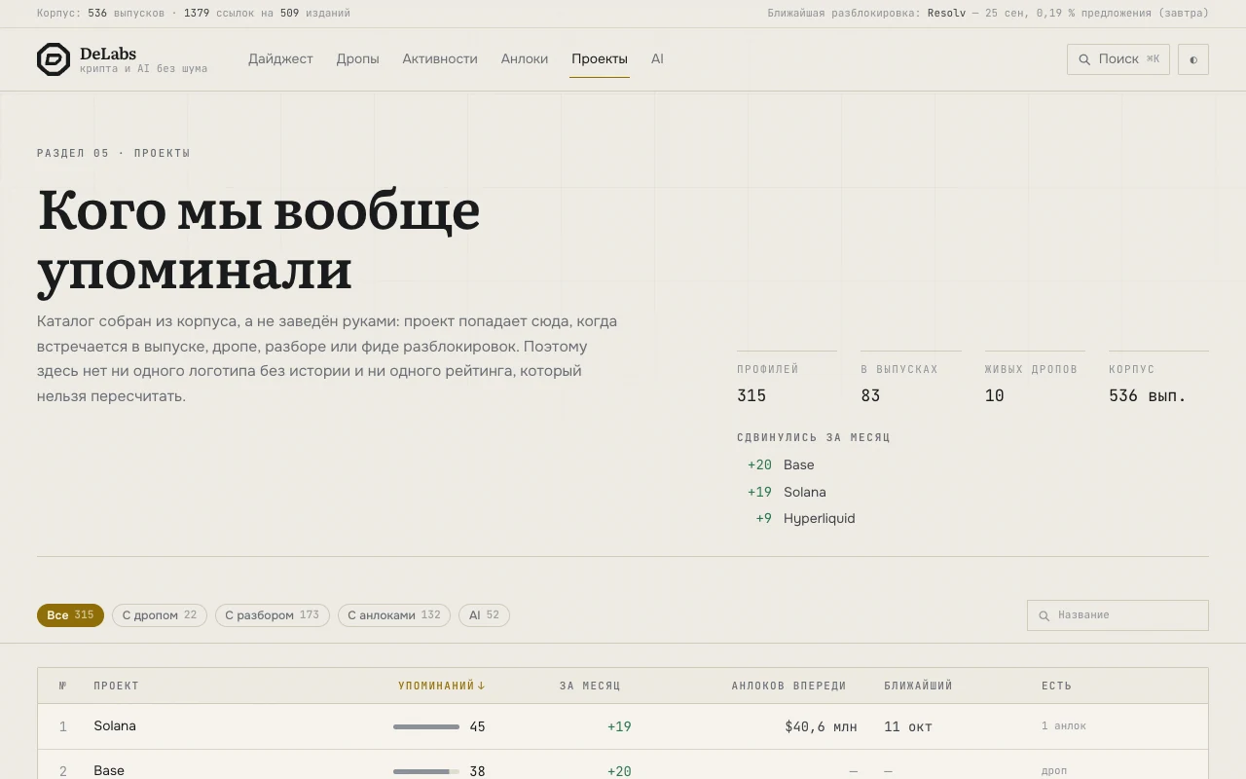The width and height of the screenshot is (1246, 779).
Task: Click the Solana mentions bar
Action: [x=426, y=726]
